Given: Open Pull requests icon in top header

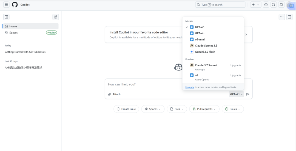Looking at the screenshot, I should click(x=274, y=5).
